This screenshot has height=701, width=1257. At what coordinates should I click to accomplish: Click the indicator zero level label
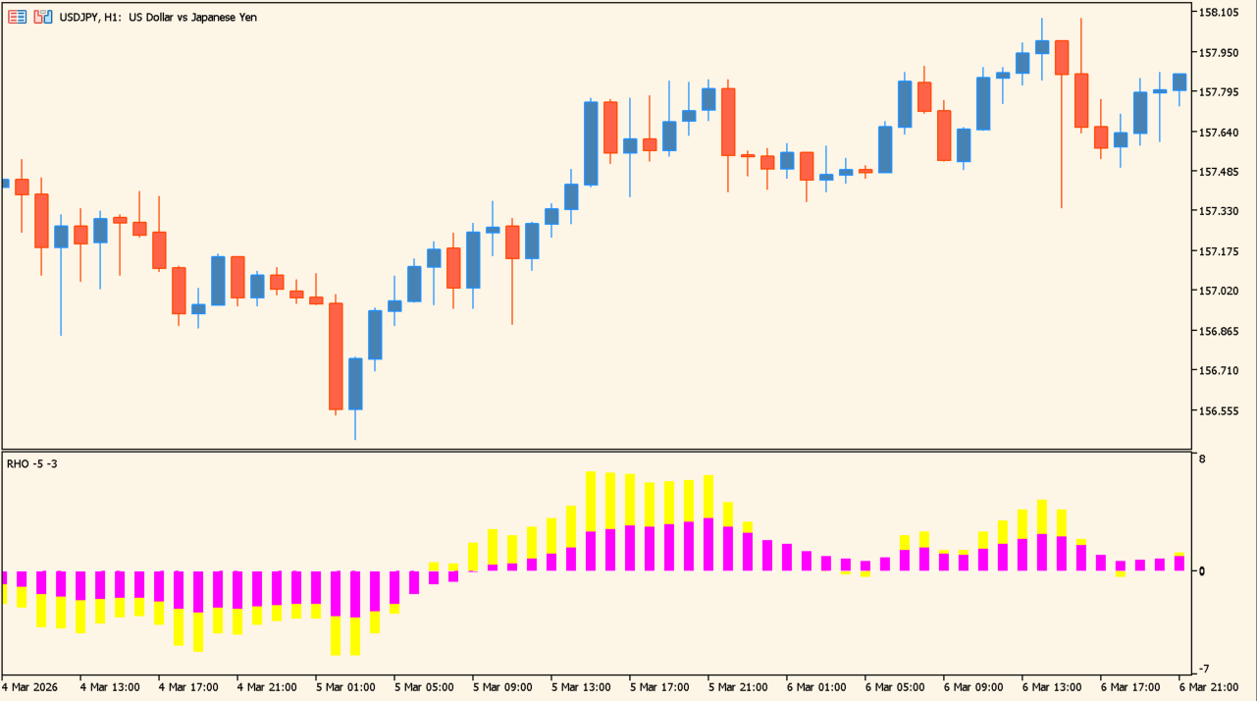1202,571
